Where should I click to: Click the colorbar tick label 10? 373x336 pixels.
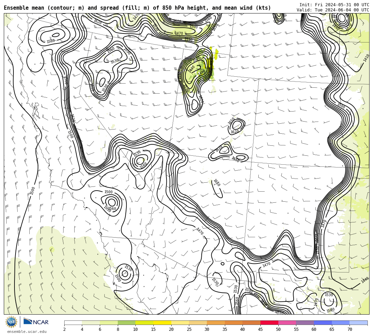(x=136, y=329)
